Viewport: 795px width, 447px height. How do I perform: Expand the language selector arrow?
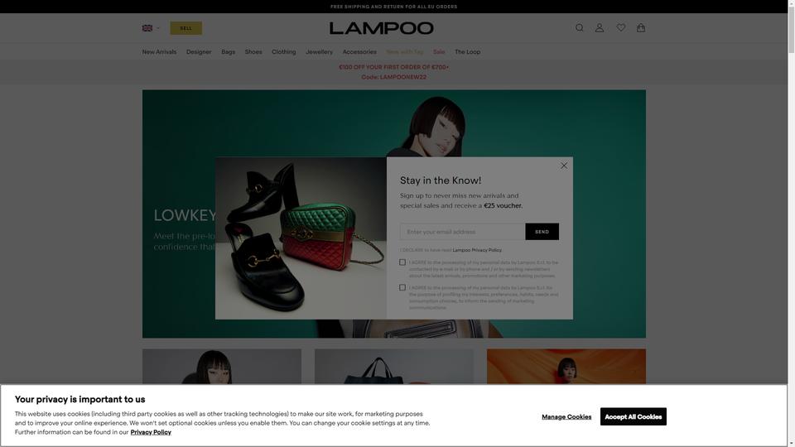157,28
